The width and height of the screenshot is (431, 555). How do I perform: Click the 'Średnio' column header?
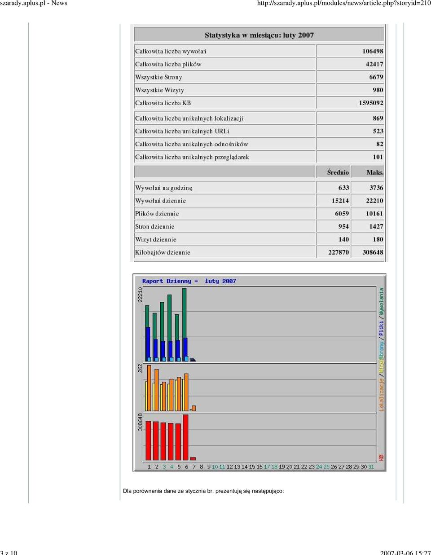338,172
